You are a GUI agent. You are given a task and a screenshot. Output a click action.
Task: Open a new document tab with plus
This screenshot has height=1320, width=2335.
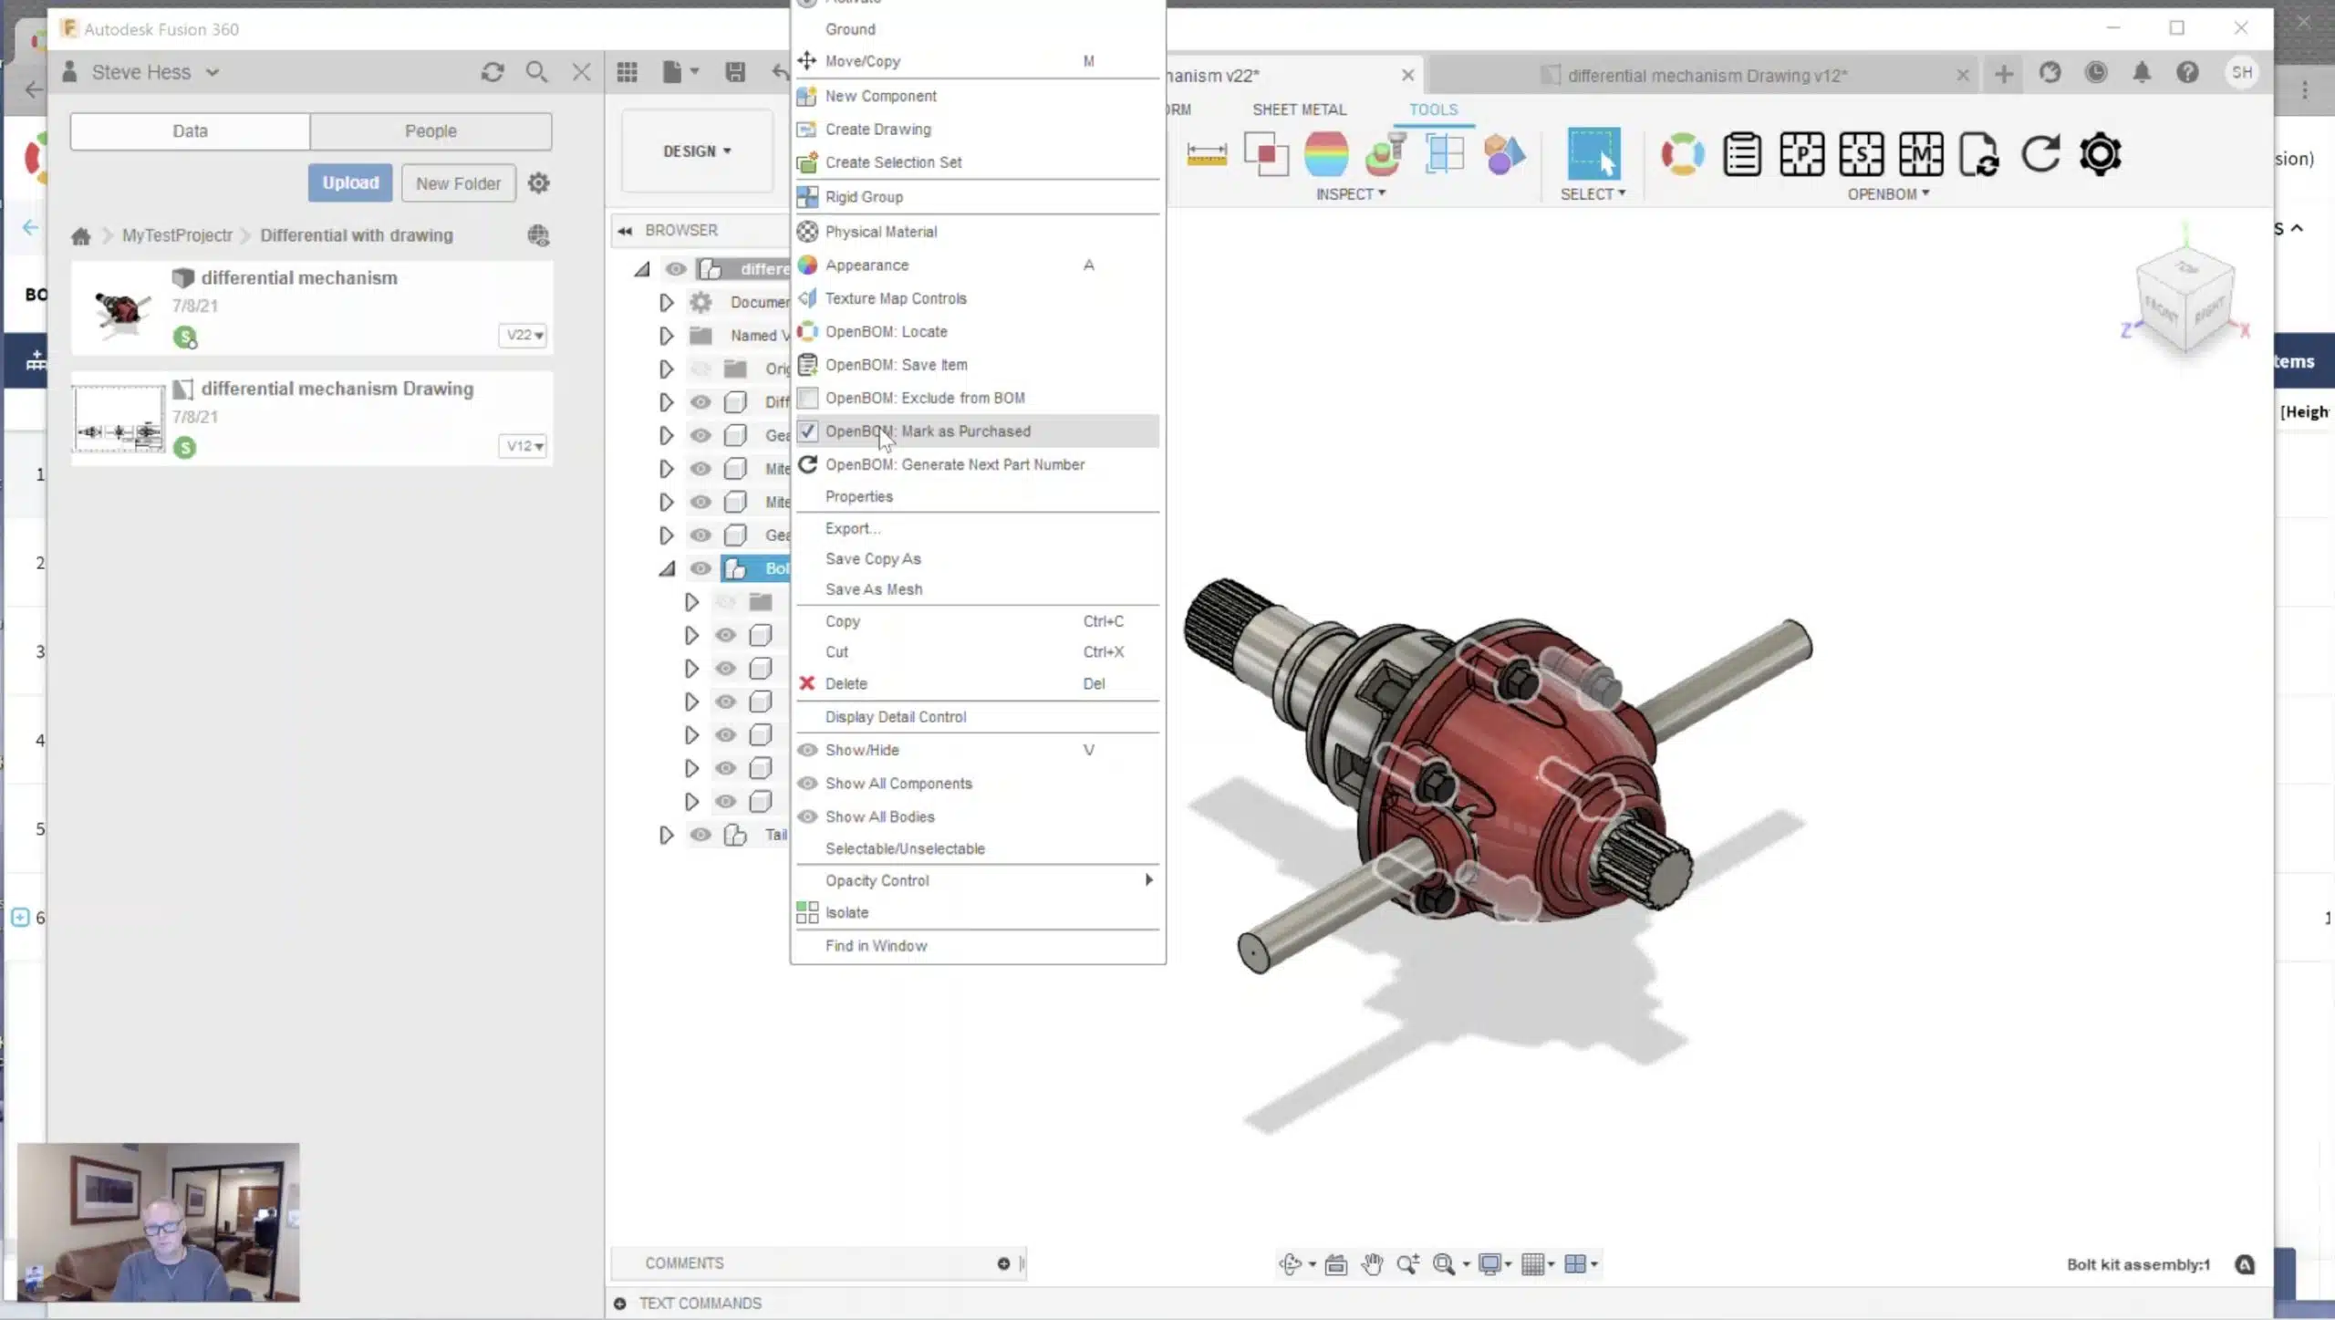pos(2003,74)
